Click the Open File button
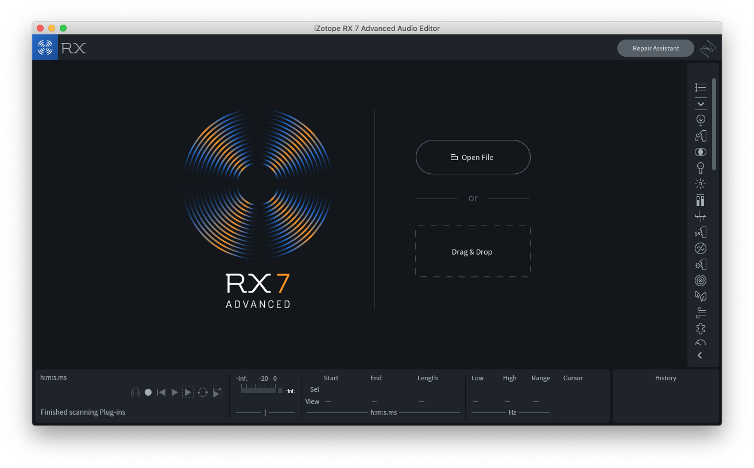The height and width of the screenshot is (468, 754). pos(473,157)
